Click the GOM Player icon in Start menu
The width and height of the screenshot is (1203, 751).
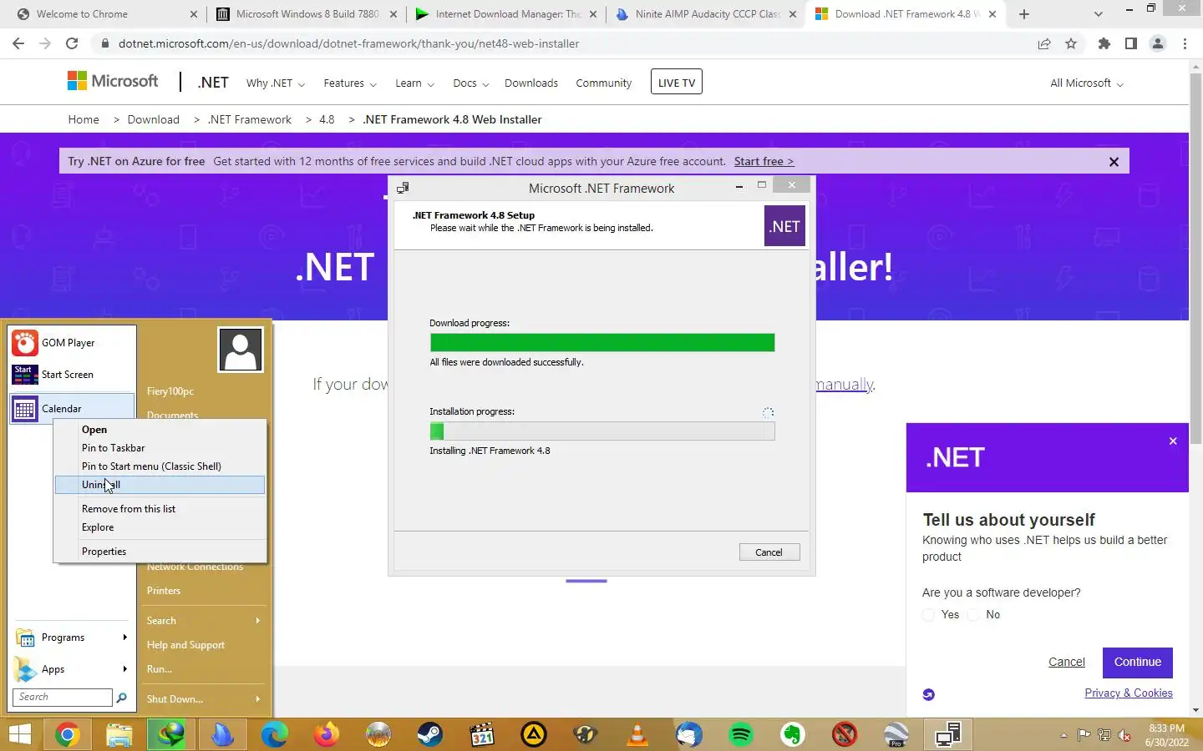click(25, 343)
